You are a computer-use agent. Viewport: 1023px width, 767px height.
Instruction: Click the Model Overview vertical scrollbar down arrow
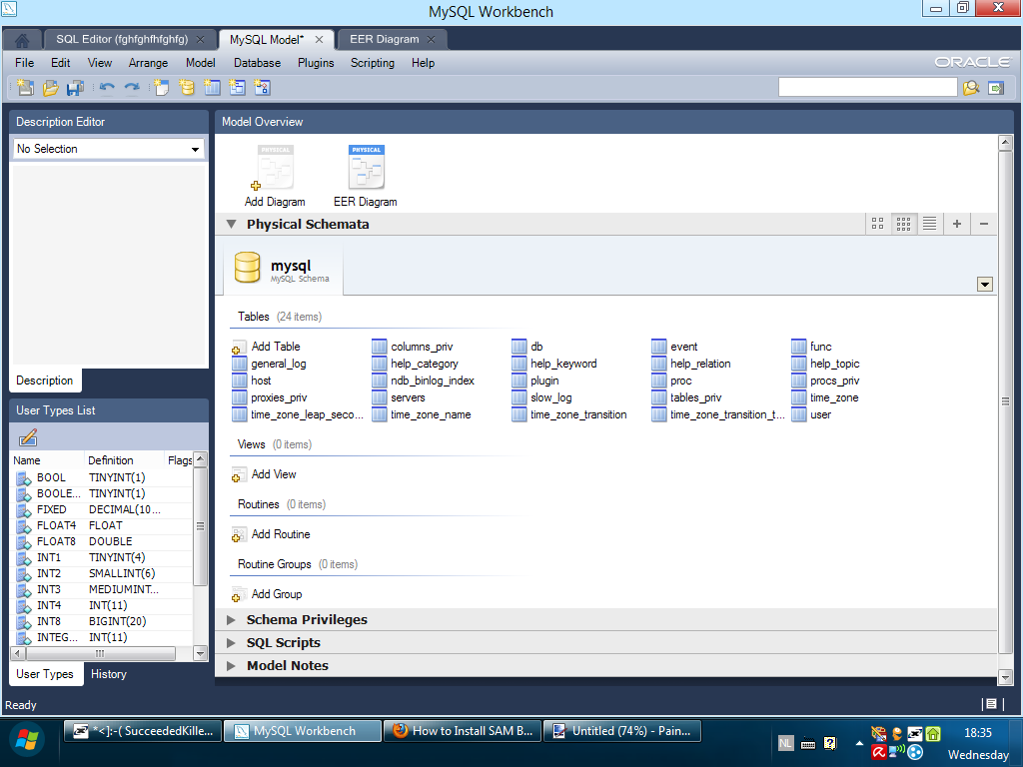[x=1005, y=678]
